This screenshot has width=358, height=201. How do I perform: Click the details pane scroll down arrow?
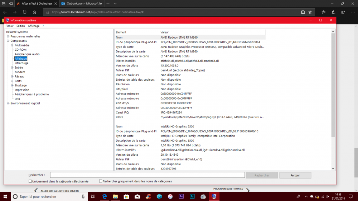click(x=333, y=169)
